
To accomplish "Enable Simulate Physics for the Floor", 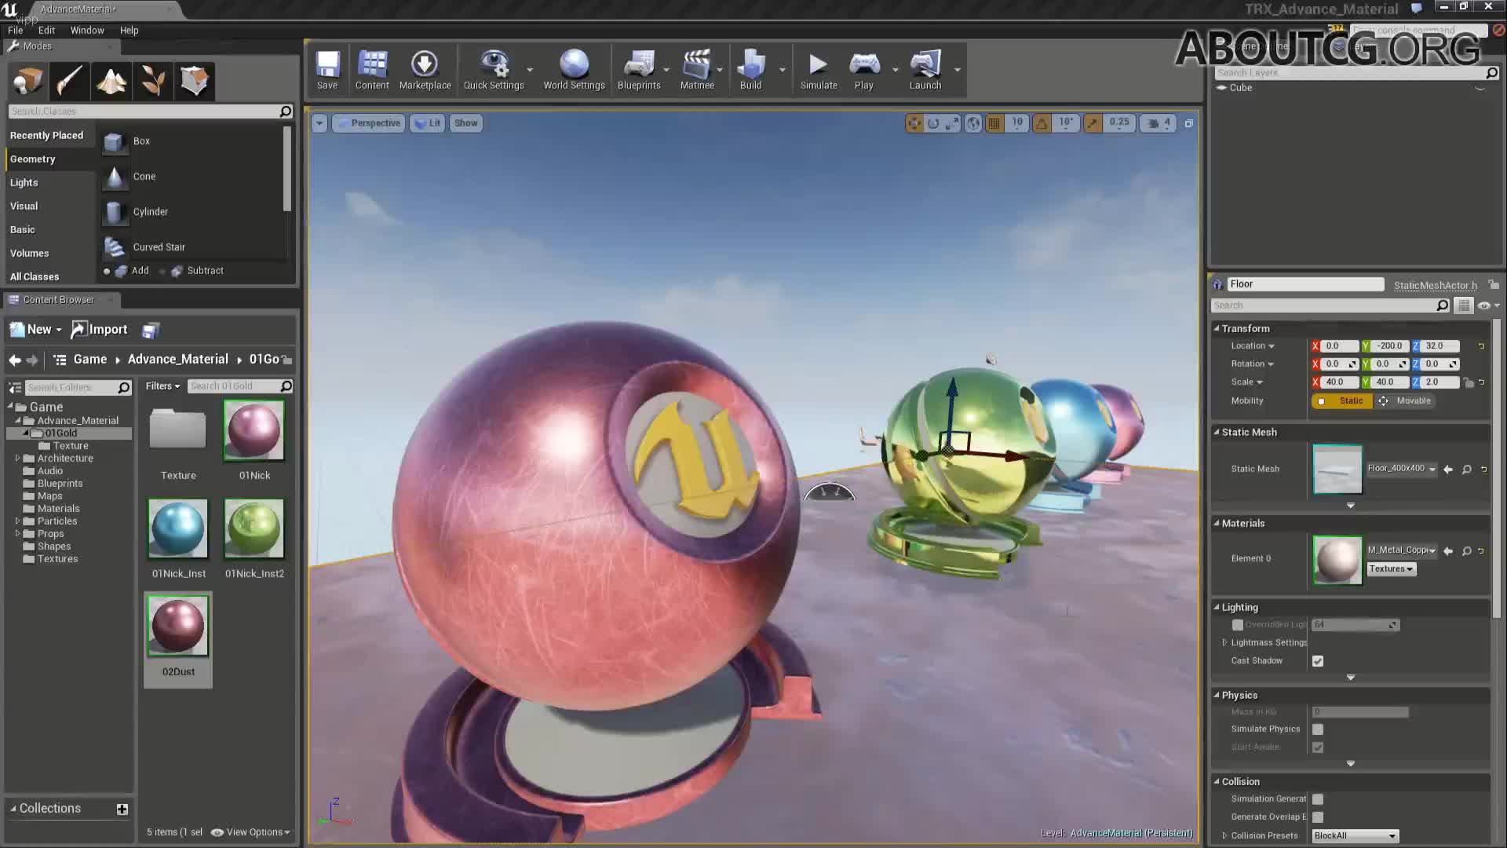I will pos(1318,729).
